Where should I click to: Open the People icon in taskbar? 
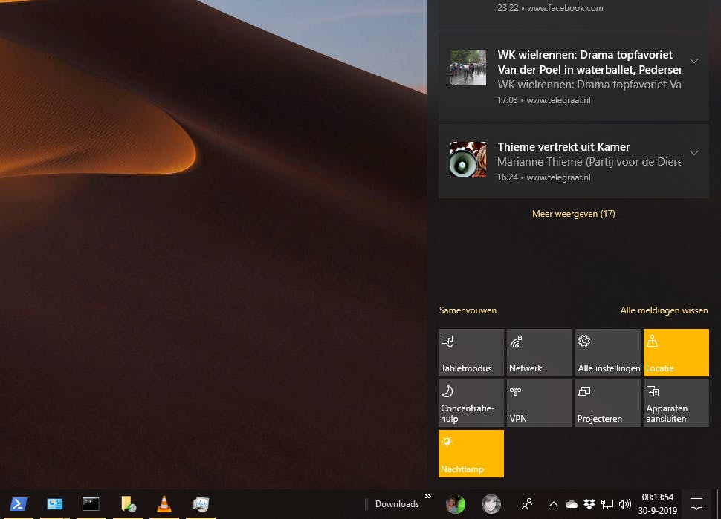527,504
